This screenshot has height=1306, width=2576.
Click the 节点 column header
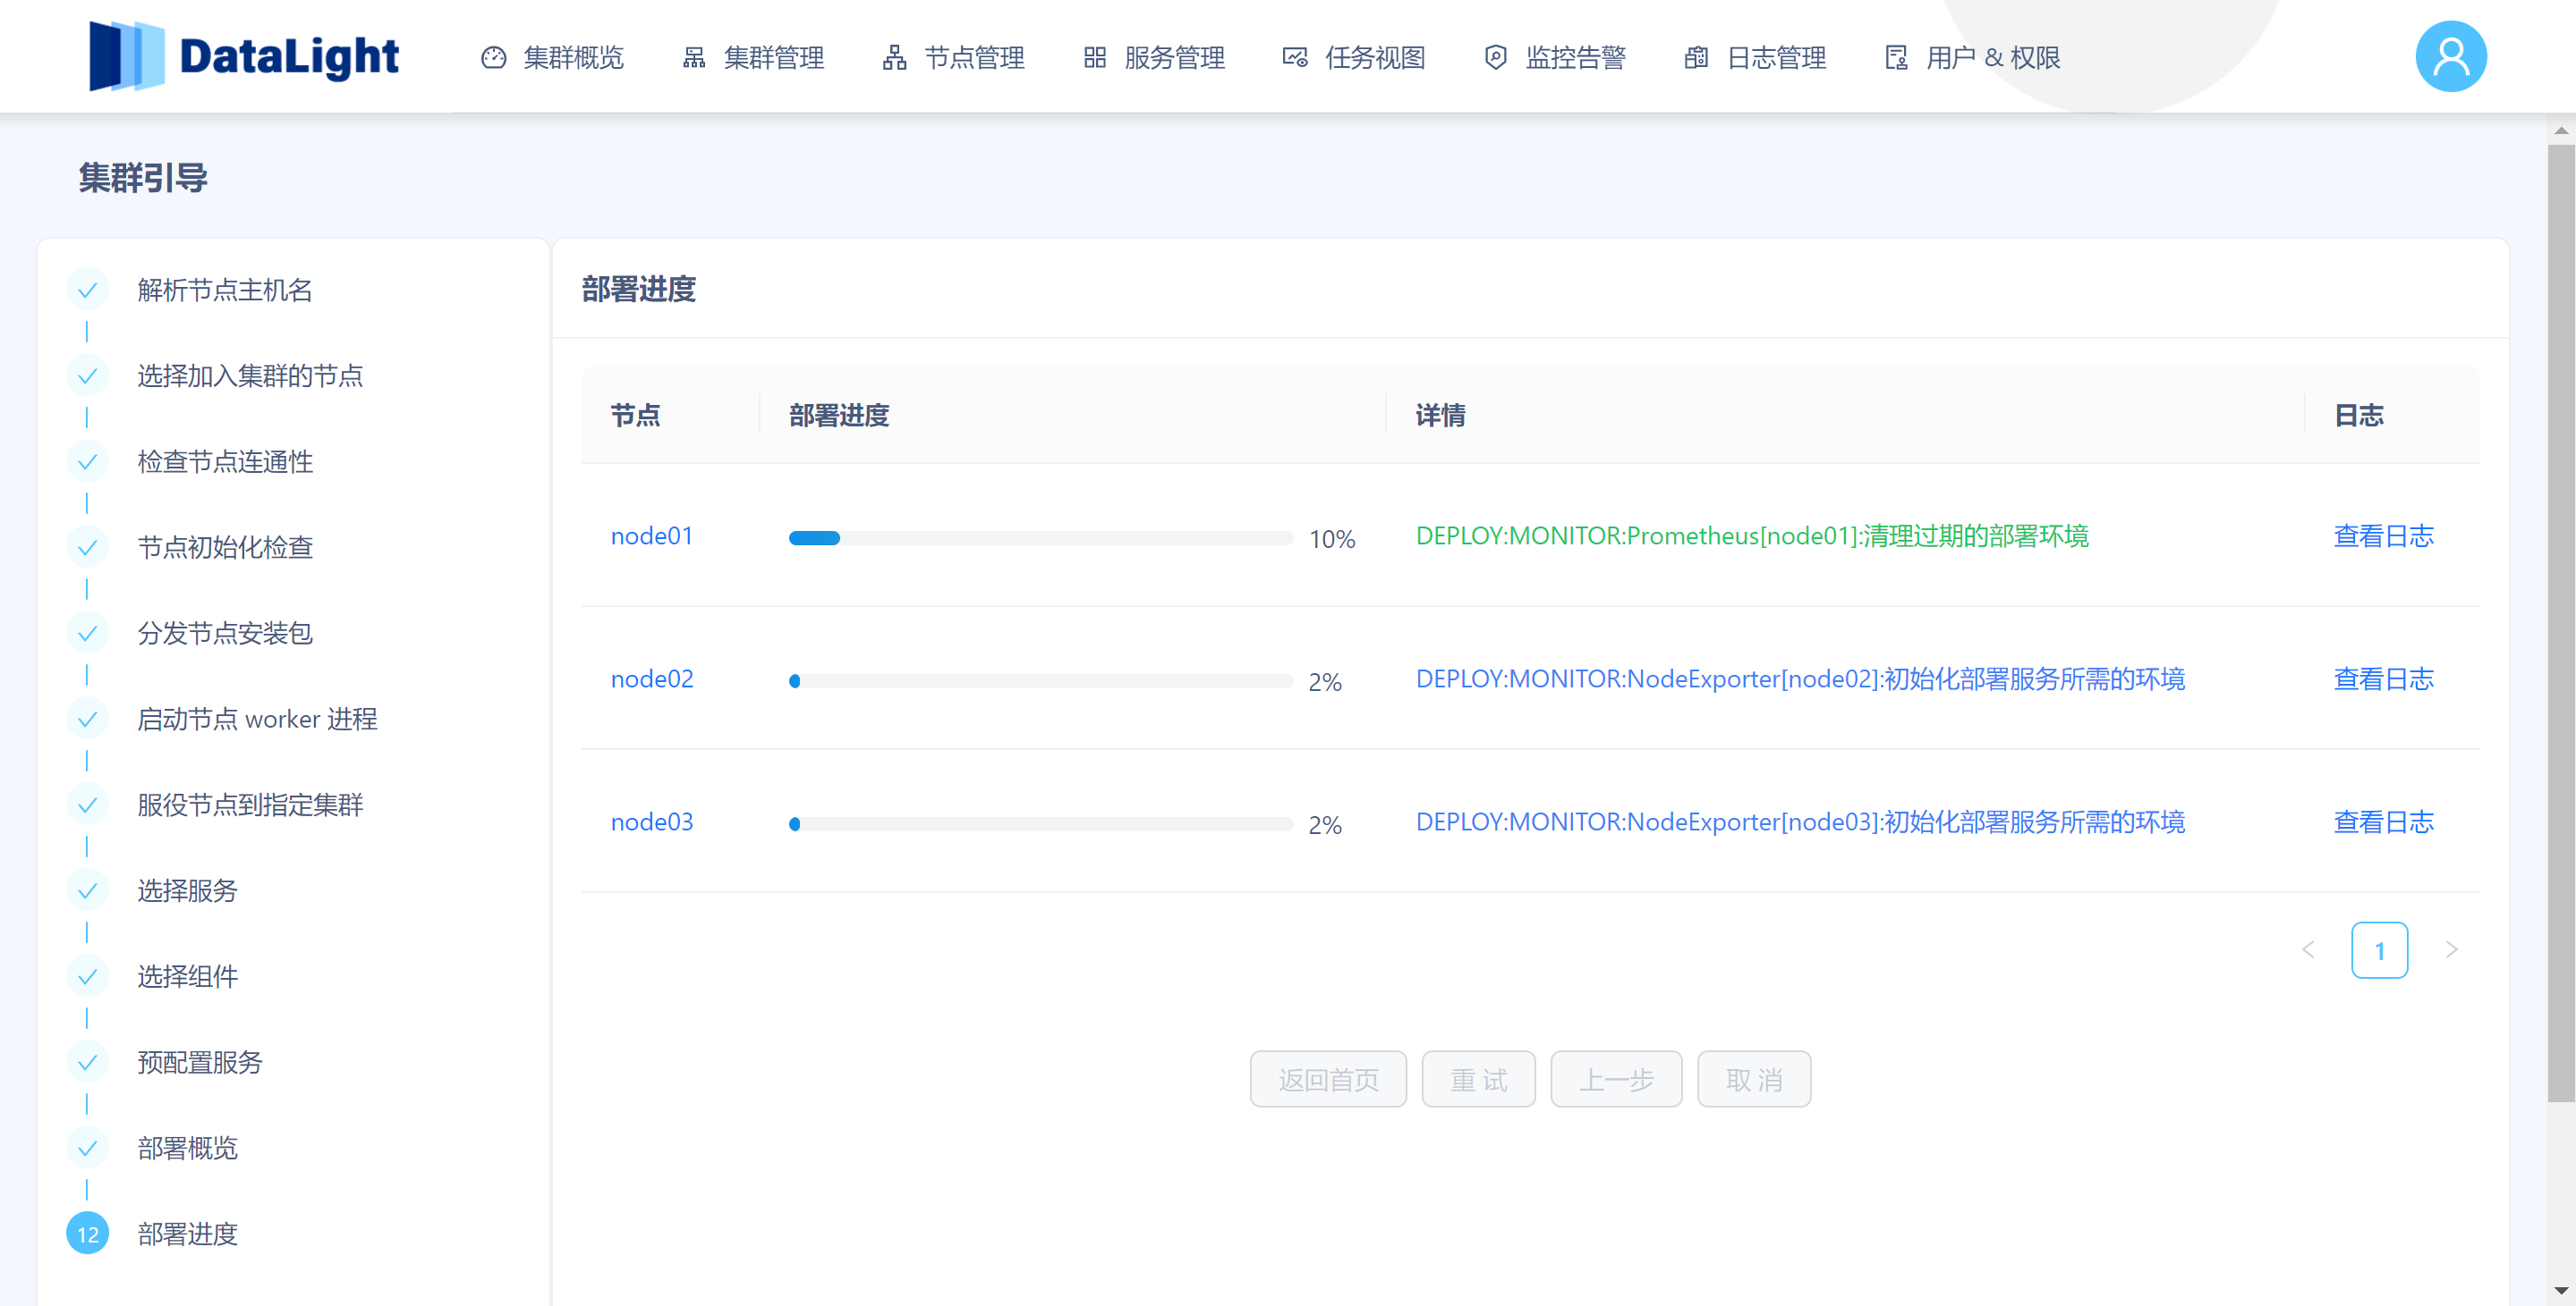click(636, 416)
